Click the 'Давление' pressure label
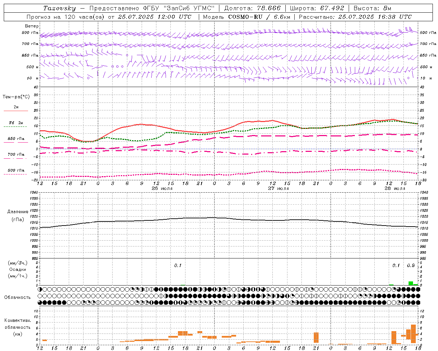The height and width of the screenshot is (351, 438). click(x=18, y=212)
